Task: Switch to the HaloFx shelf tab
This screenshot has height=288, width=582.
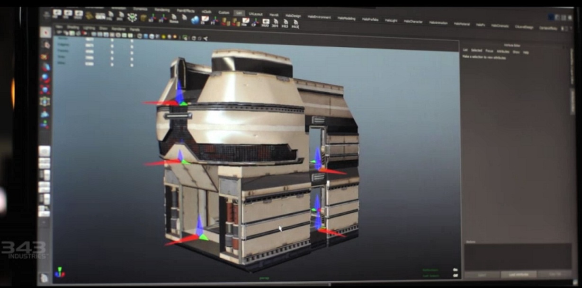Action: [x=481, y=25]
